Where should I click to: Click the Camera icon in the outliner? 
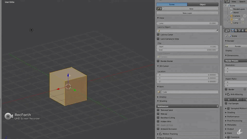231,16
